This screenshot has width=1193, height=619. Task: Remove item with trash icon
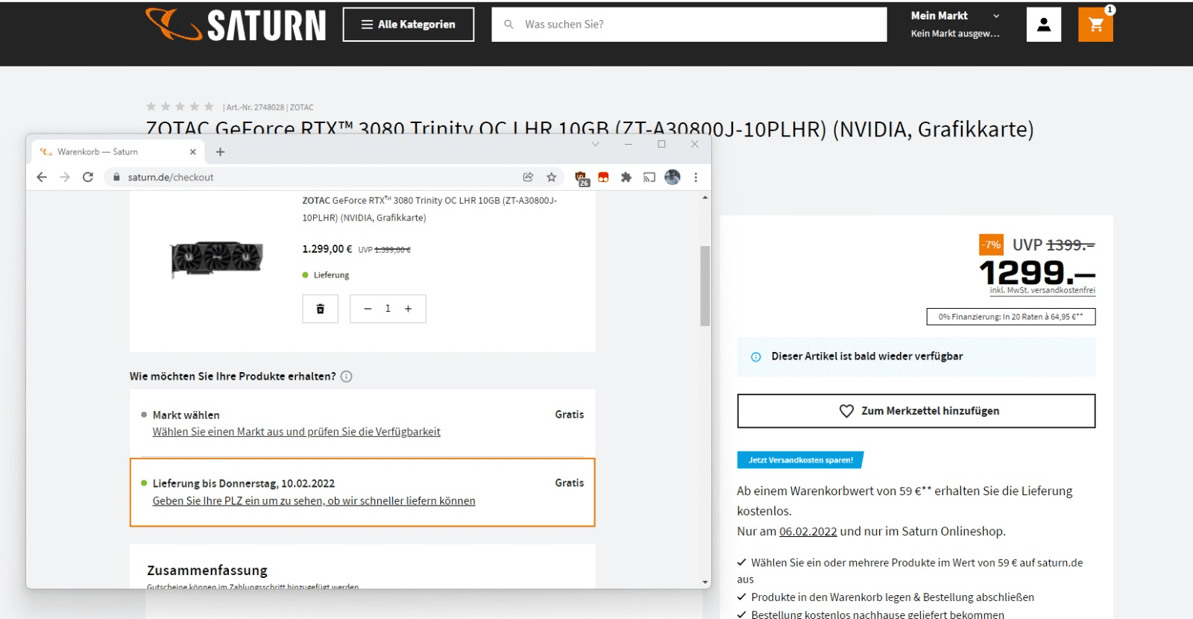(321, 309)
